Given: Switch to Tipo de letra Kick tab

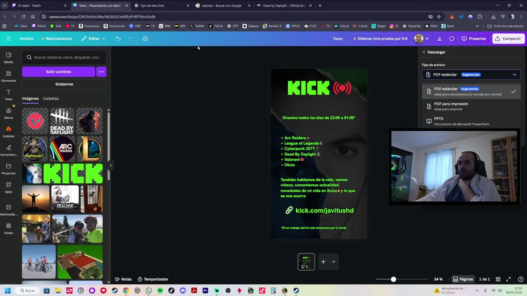Looking at the screenshot, I should pyautogui.click(x=162, y=6).
